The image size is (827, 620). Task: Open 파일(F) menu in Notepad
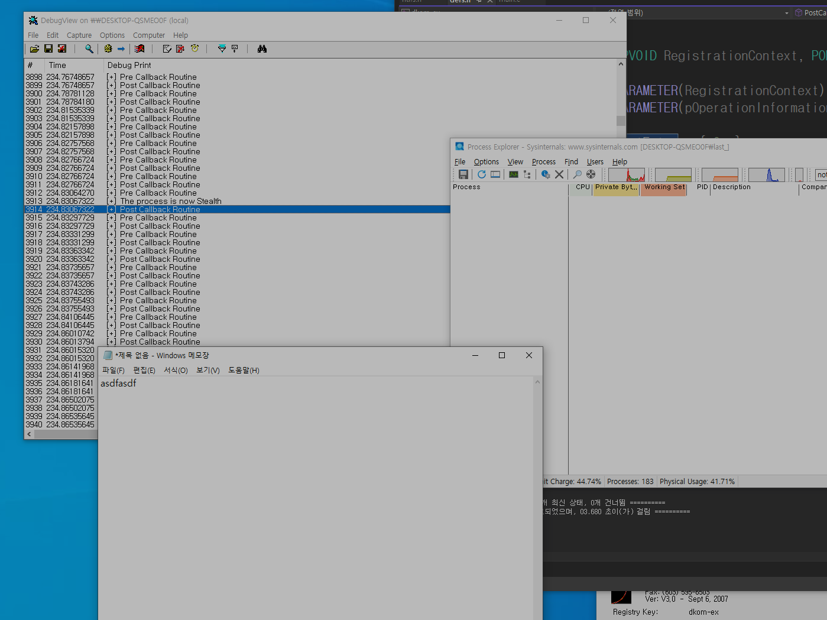coord(113,371)
